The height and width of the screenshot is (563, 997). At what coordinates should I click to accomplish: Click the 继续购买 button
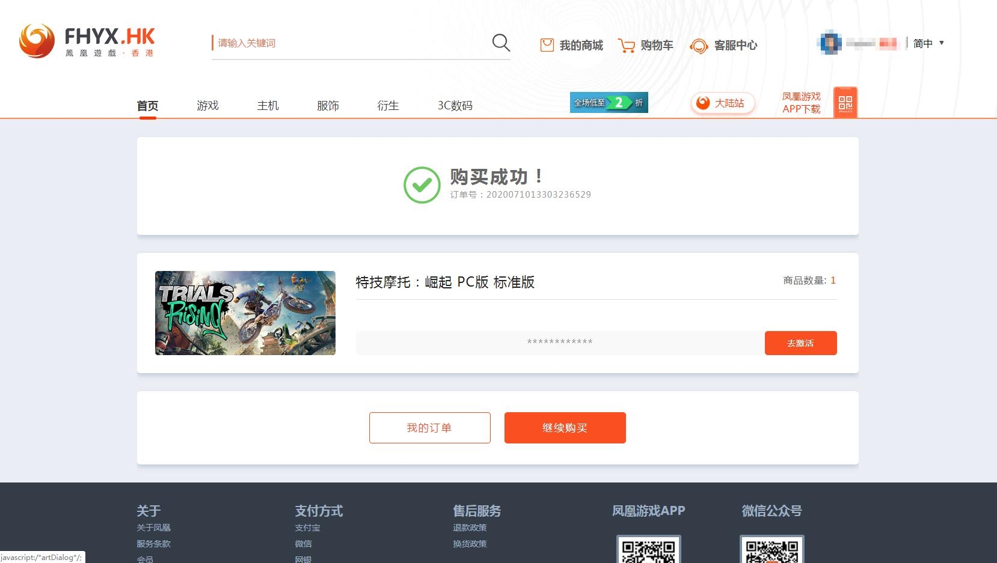(x=565, y=427)
